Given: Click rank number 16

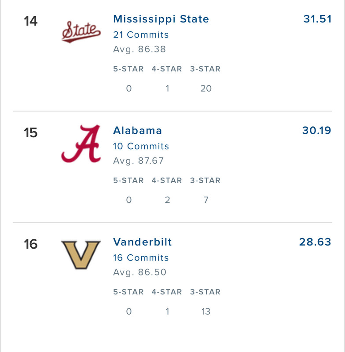Looking at the screenshot, I should pos(31,244).
